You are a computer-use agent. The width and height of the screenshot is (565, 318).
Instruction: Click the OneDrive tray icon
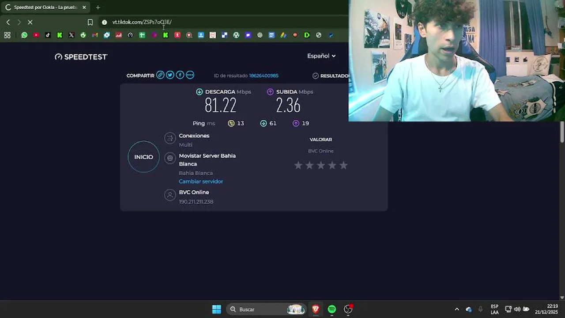469,309
